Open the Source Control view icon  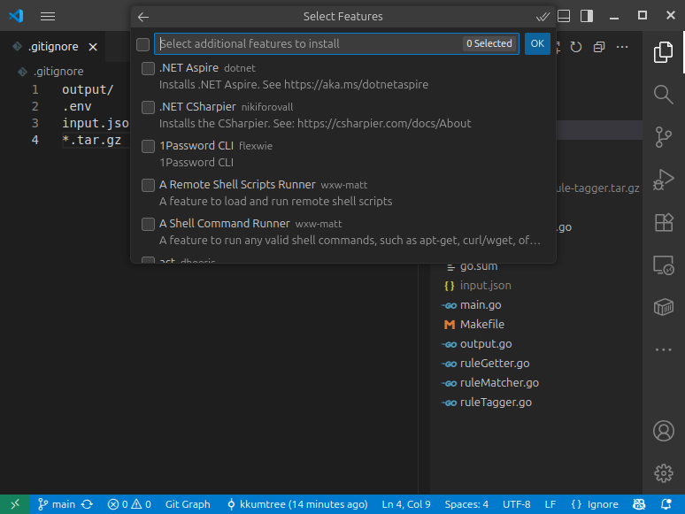click(x=663, y=137)
